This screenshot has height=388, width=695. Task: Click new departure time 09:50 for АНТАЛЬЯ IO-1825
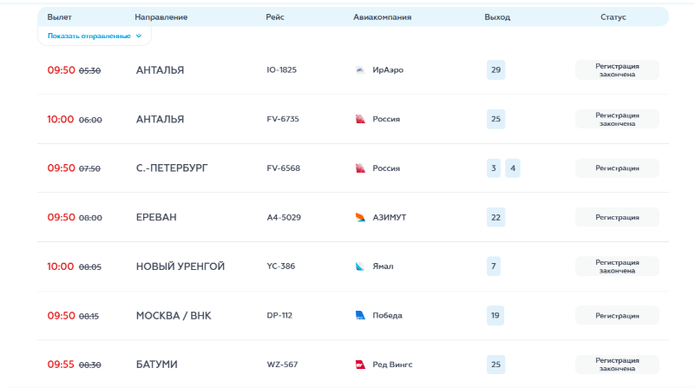coord(61,70)
